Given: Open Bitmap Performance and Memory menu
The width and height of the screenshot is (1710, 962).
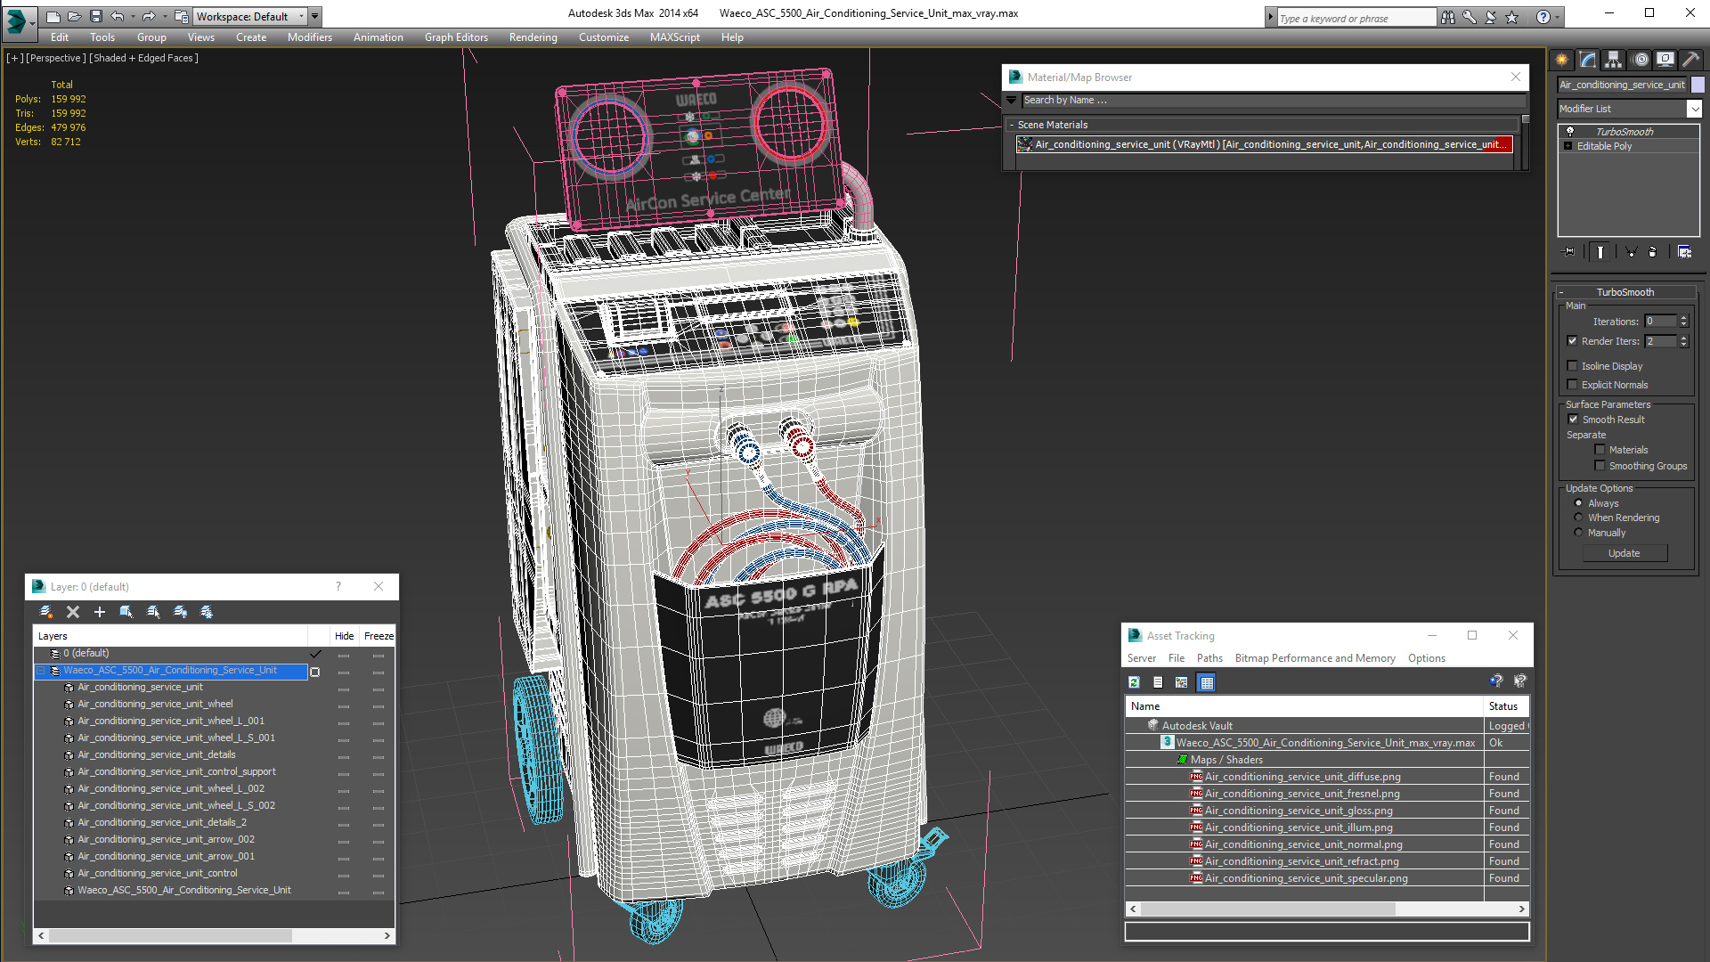Looking at the screenshot, I should pos(1315,658).
